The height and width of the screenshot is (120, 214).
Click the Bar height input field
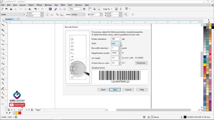coord(115,58)
